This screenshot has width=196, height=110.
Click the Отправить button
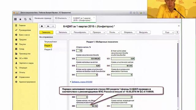[x=128, y=32]
